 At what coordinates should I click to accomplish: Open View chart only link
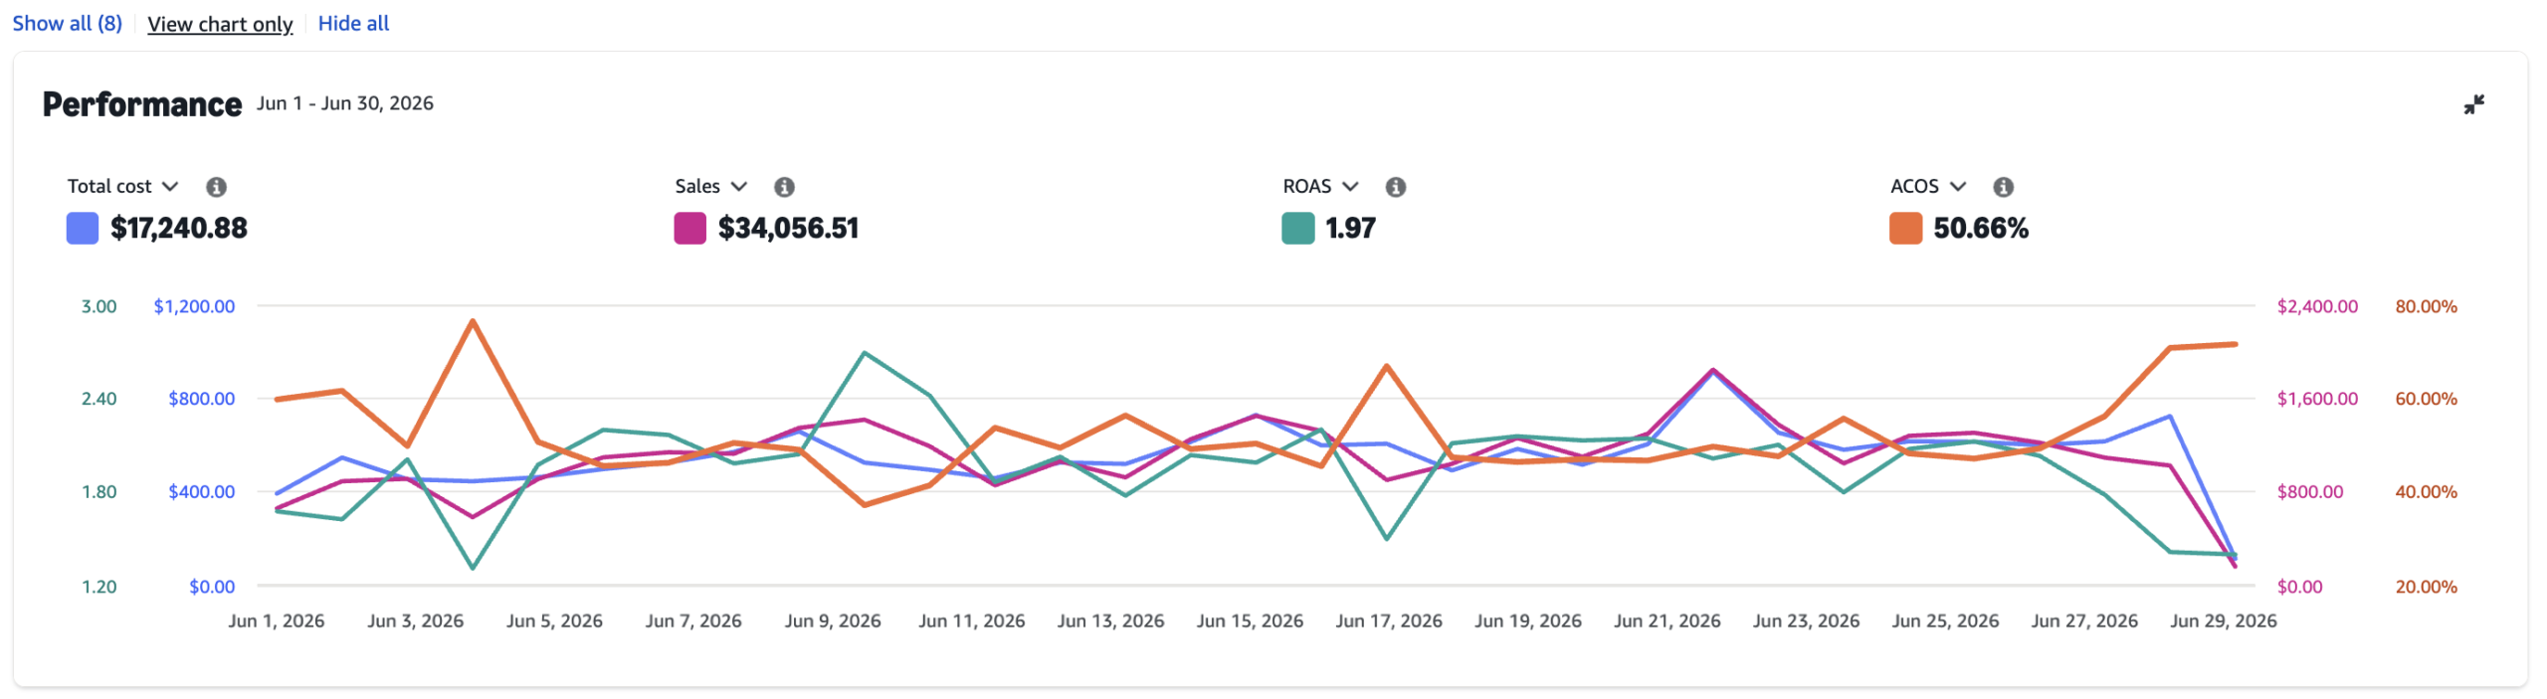[220, 23]
